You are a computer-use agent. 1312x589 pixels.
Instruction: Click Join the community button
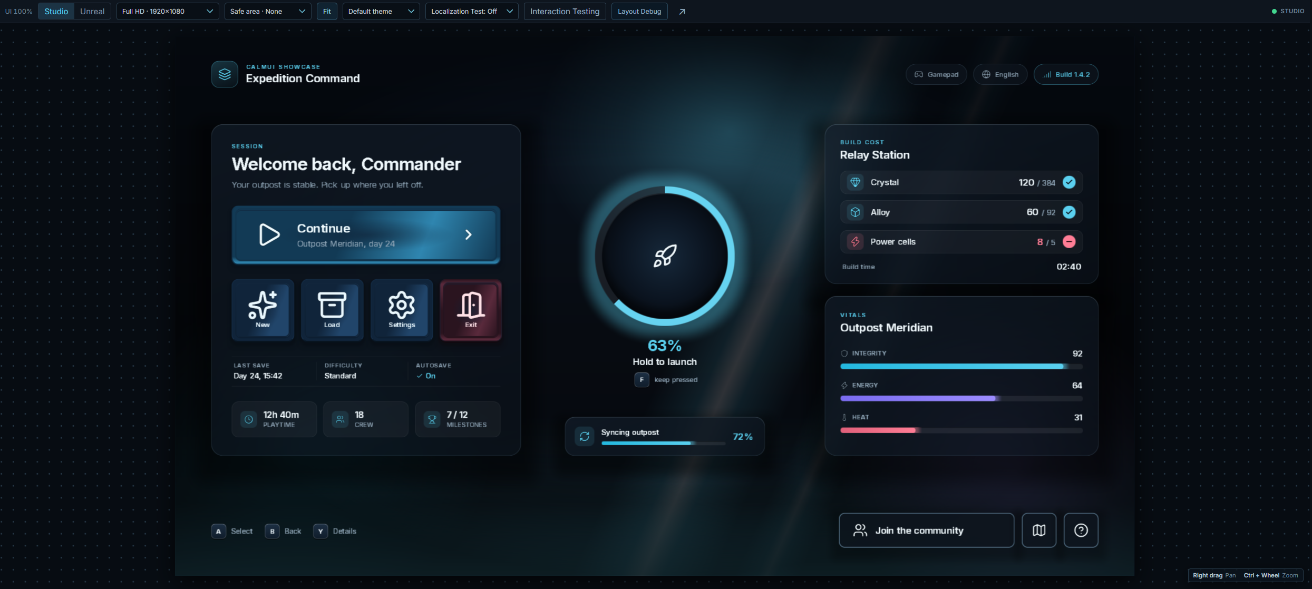click(x=926, y=530)
